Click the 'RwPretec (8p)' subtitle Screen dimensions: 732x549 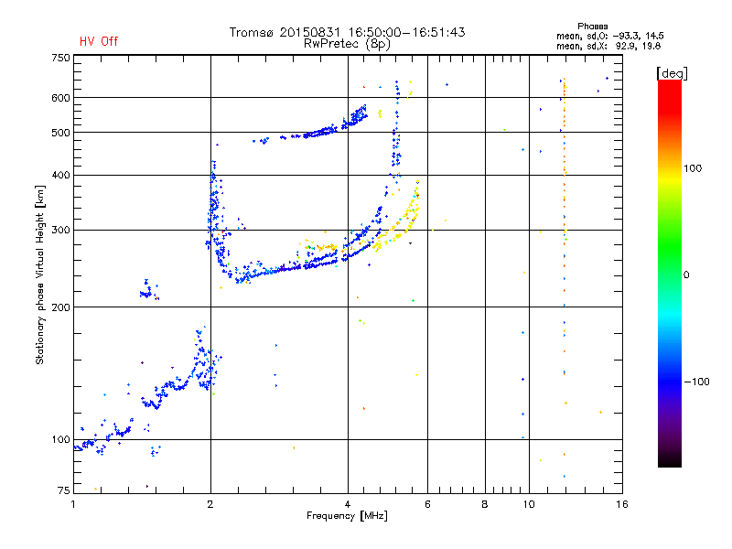[347, 44]
